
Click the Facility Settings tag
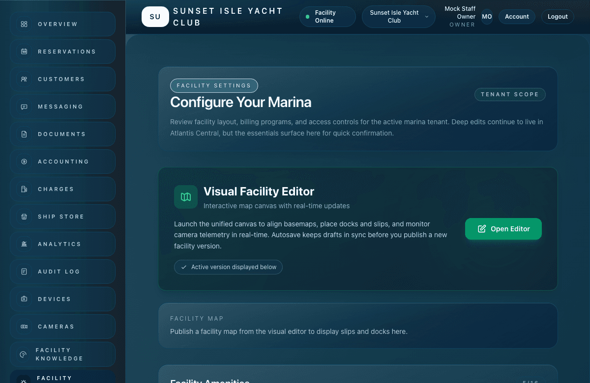point(214,85)
